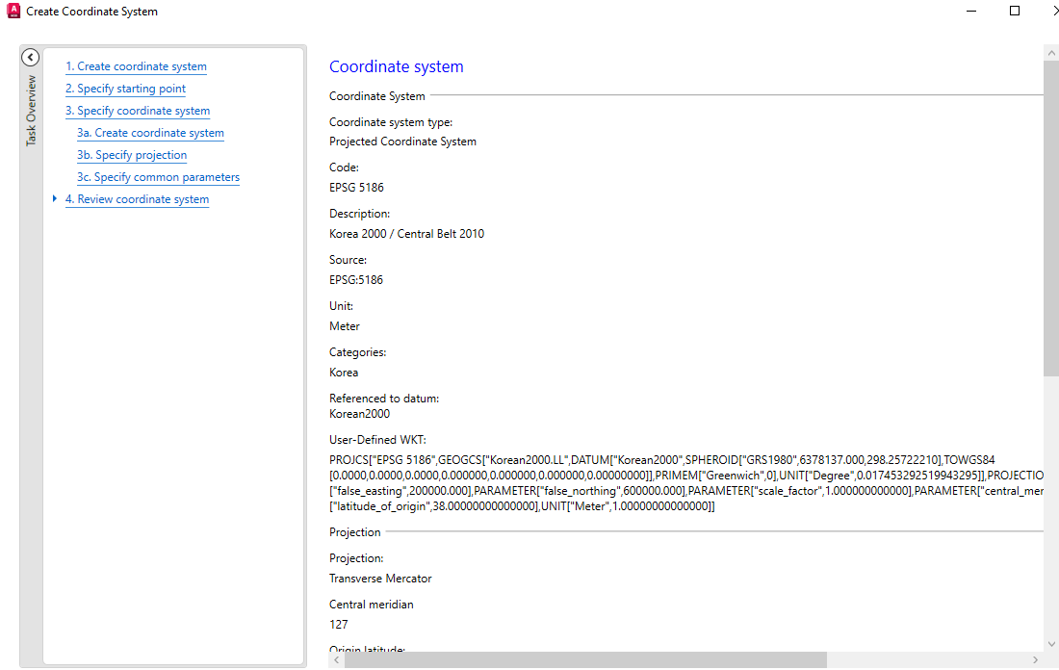Click the vertical Task Overview tab label
1059x670 pixels.
(31, 111)
